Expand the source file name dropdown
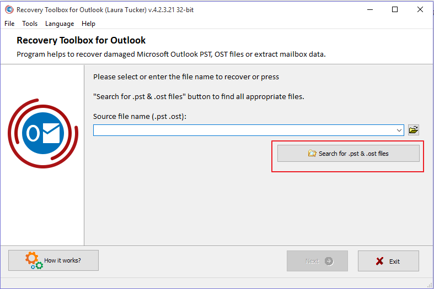Screen dimensions: 434x289 399,130
